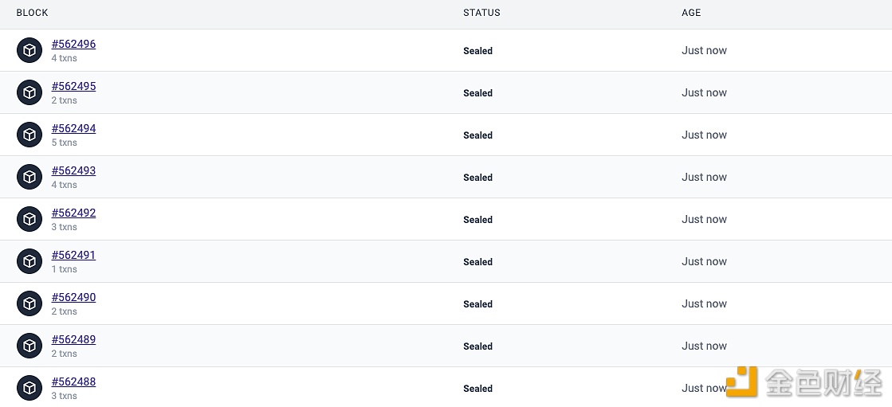Click cube icon beside block #562491

tap(29, 261)
